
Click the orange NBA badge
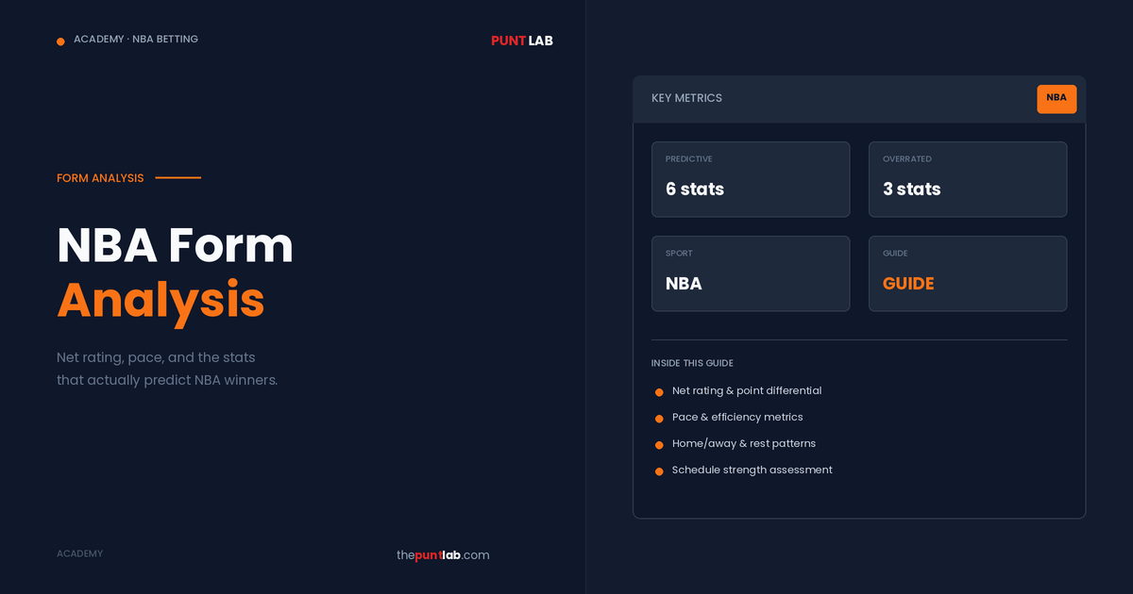tap(1056, 98)
